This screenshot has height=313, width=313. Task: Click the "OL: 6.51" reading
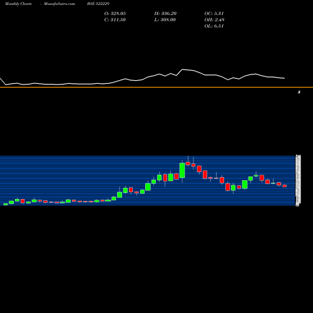tap(214, 26)
